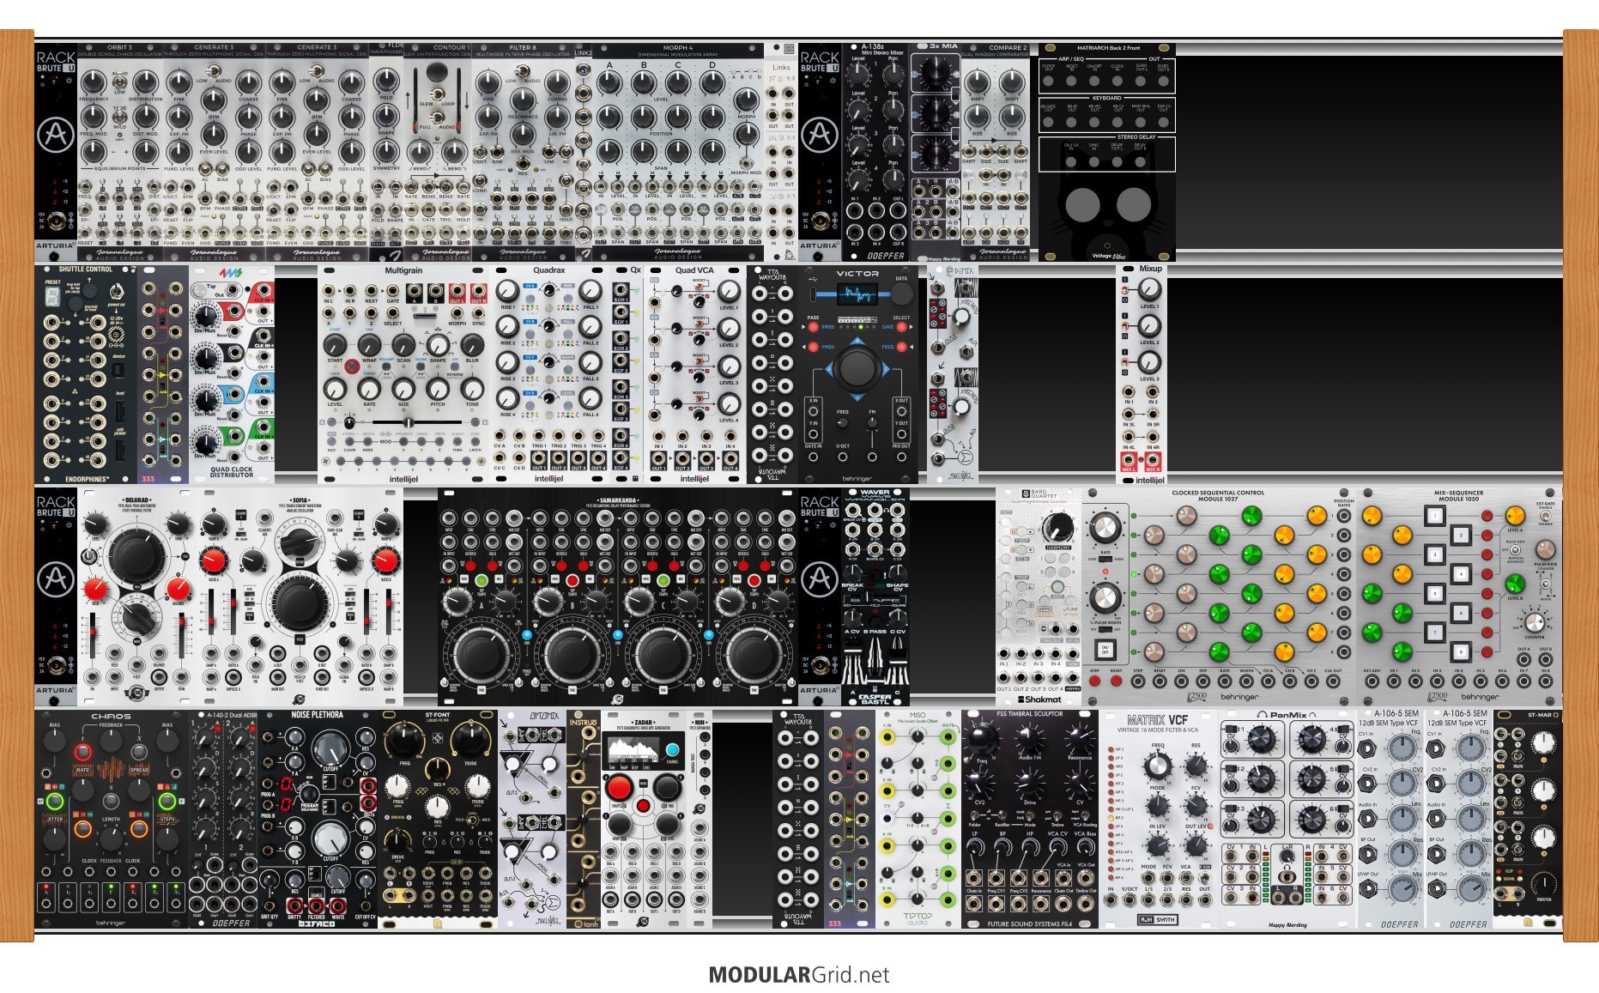Select the Intellijel Quadrax module
This screenshot has width=1599, height=993.
549,374
